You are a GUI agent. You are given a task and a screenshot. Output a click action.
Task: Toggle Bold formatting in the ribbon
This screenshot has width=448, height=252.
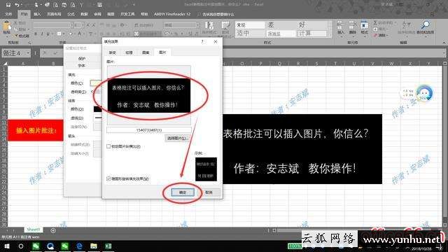tap(36, 34)
